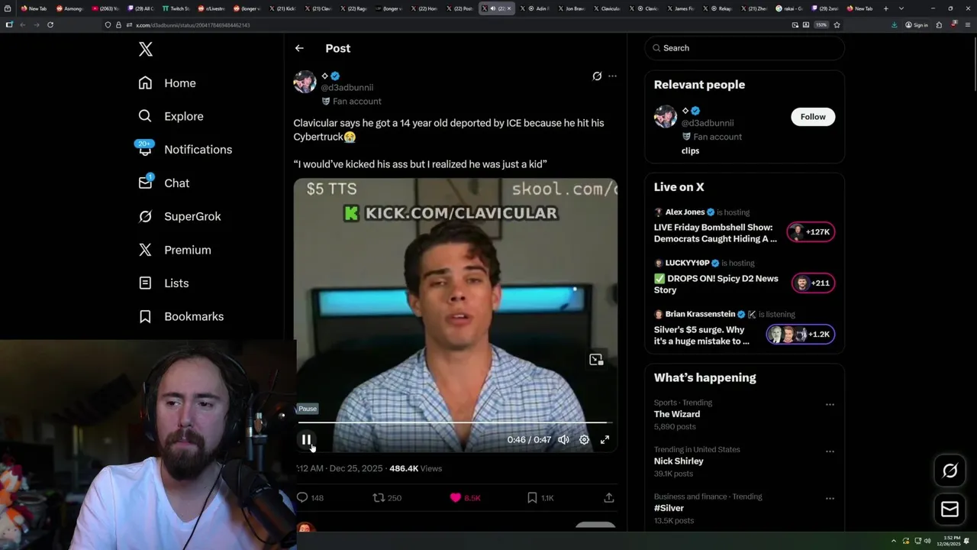Open Explore from the sidebar

point(171,116)
